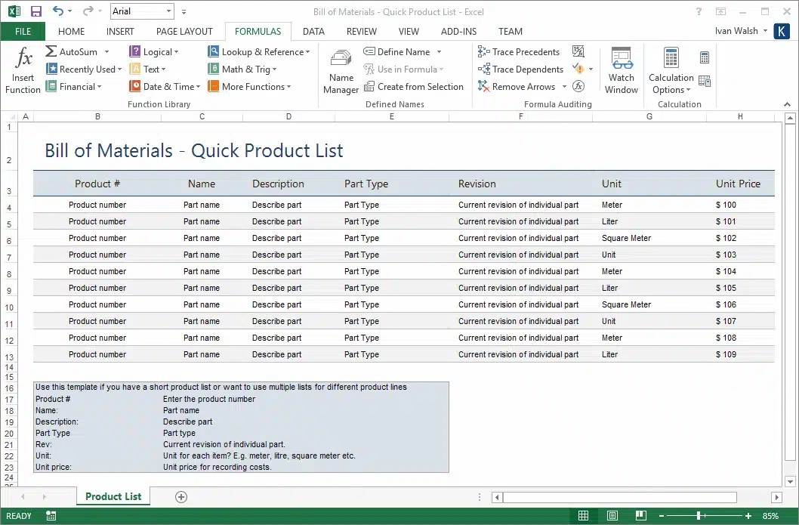The image size is (799, 525).
Task: Switch to the HOME tab
Action: tap(71, 31)
